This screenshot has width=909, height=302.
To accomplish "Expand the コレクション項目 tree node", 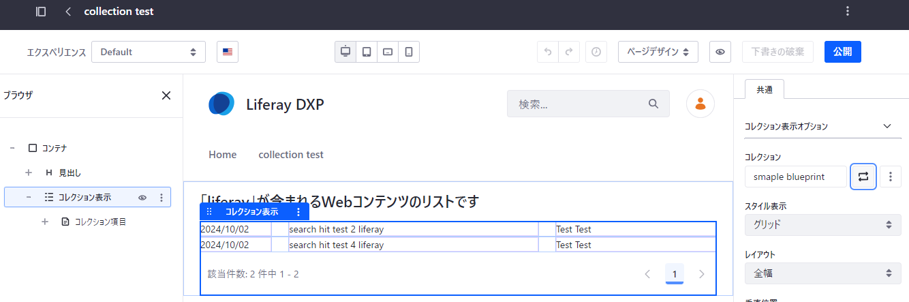I will pyautogui.click(x=45, y=222).
